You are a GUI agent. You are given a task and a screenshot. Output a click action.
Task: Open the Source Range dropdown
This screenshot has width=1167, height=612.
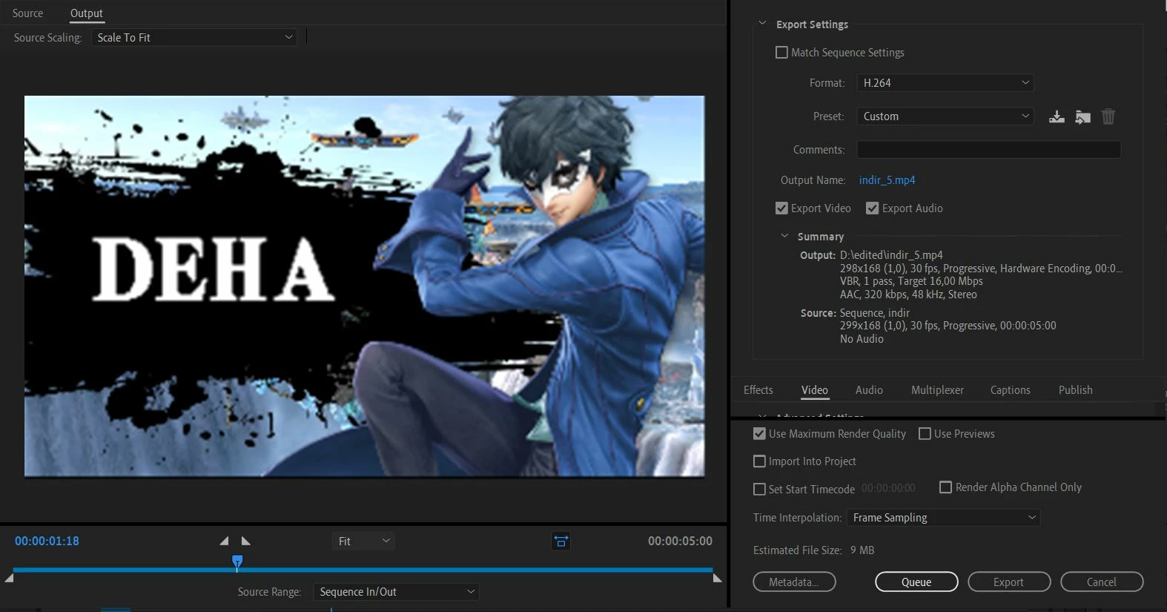pos(396,592)
